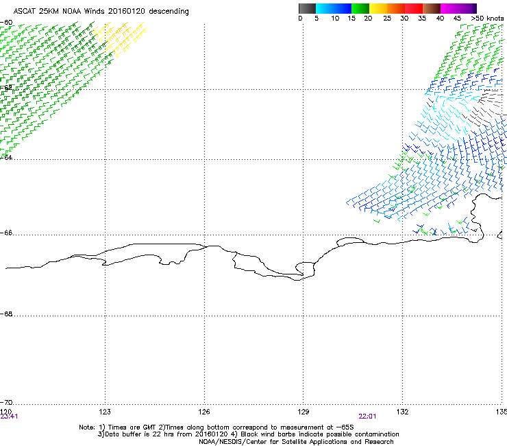Click the gray 0-5 knots color swatch

pos(307,8)
